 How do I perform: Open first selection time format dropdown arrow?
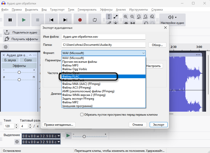tap(59, 136)
